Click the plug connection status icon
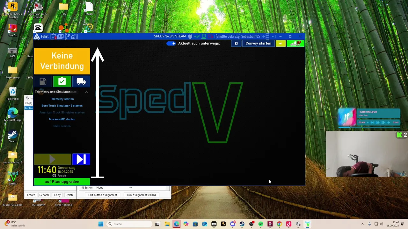Viewport: 408px width, 229px height. point(190,37)
